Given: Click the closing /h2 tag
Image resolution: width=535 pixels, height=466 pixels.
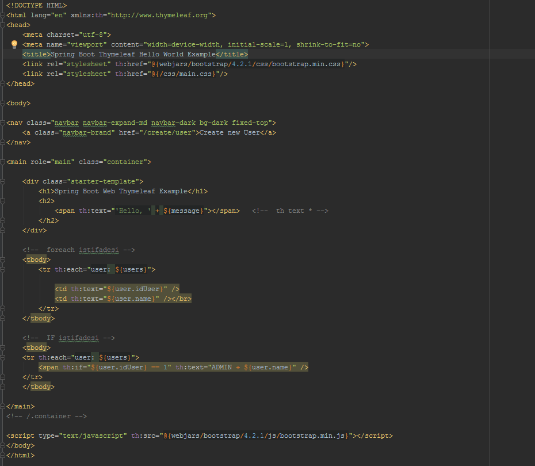Looking at the screenshot, I should point(49,221).
